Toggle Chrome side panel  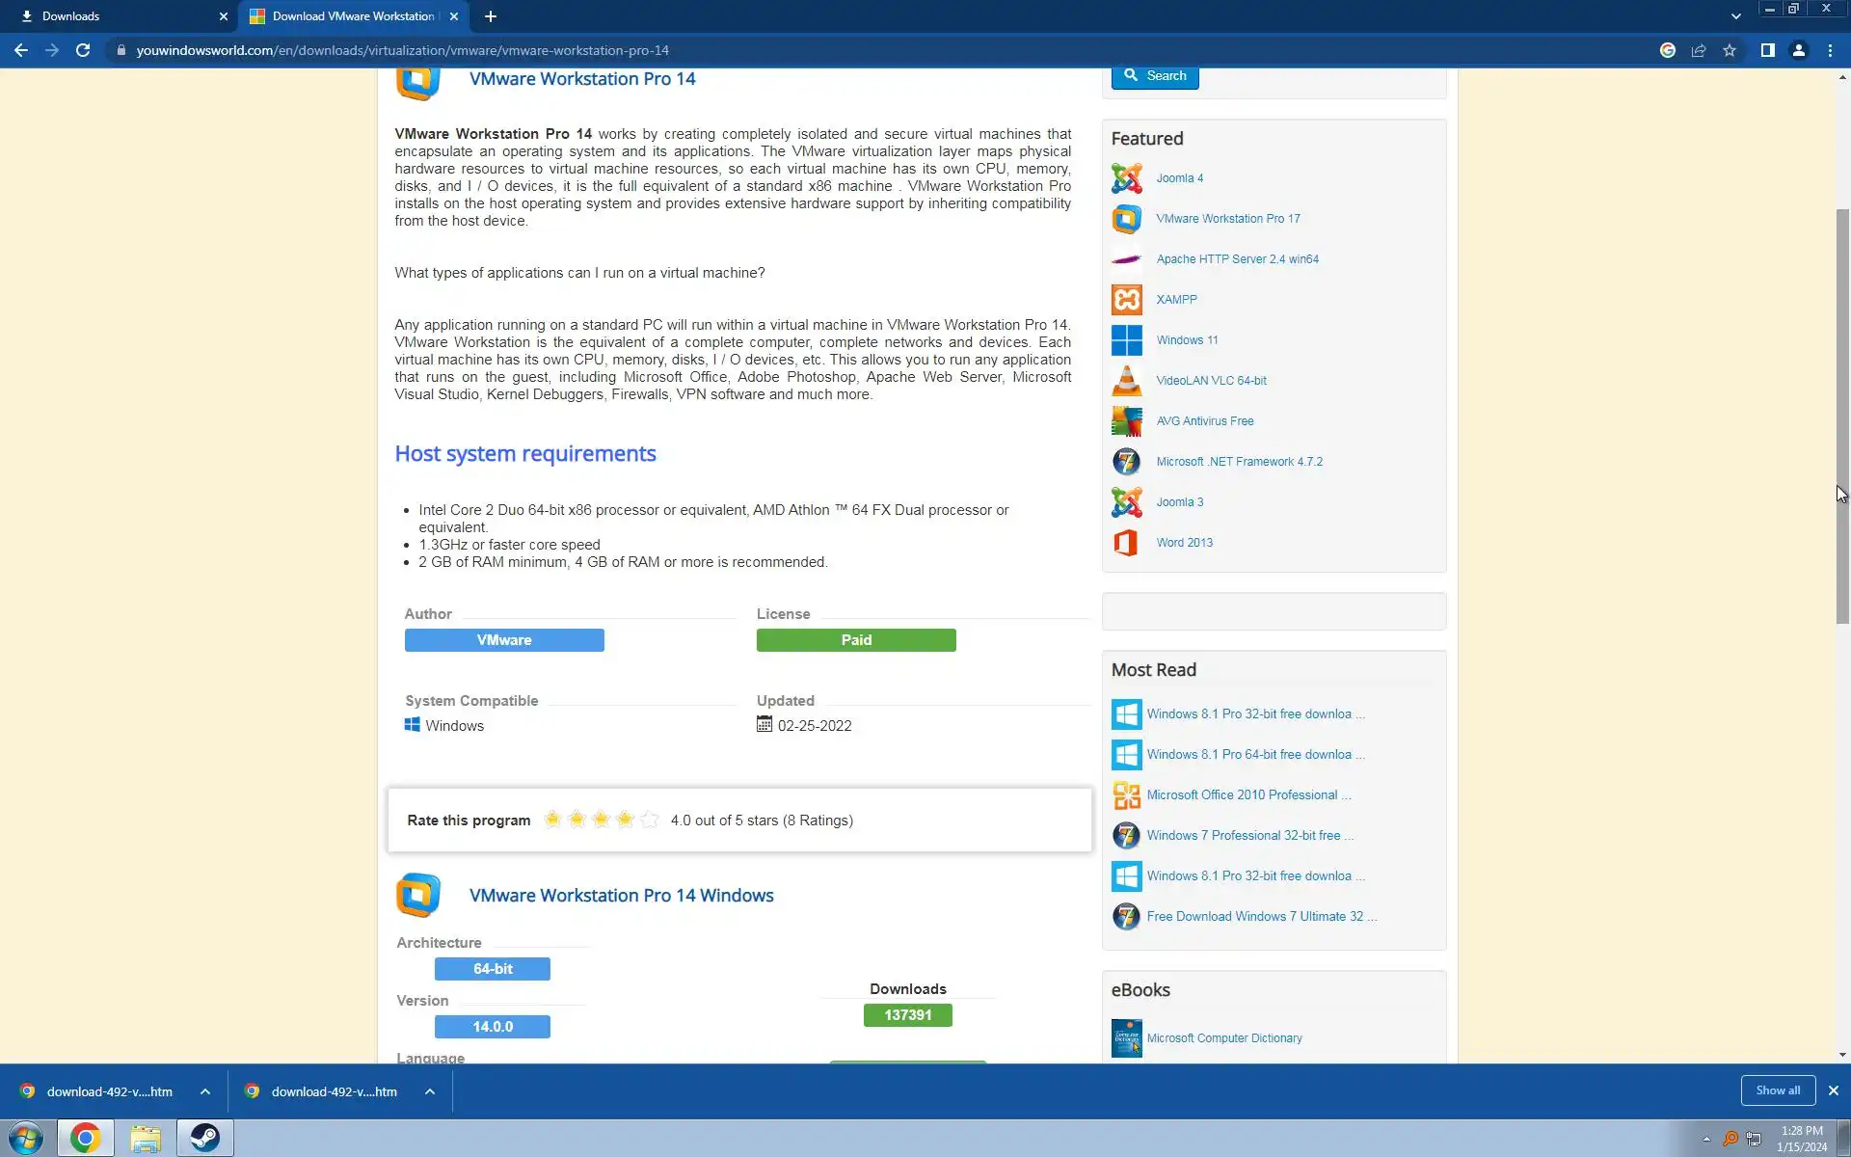(x=1767, y=50)
